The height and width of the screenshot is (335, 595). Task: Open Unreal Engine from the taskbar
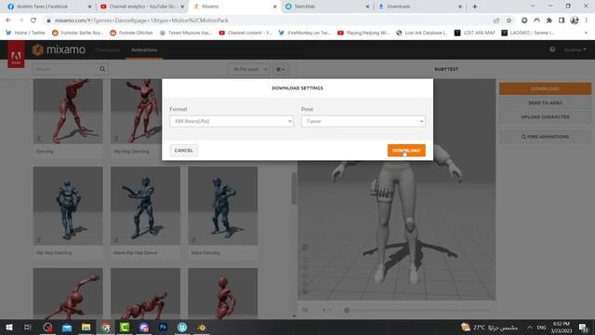(x=182, y=327)
